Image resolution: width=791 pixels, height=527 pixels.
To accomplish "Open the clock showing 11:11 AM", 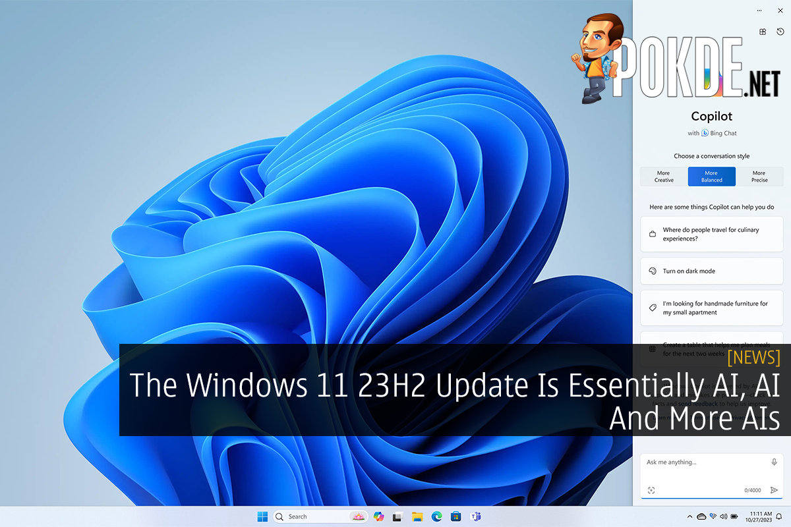I will coord(758,516).
